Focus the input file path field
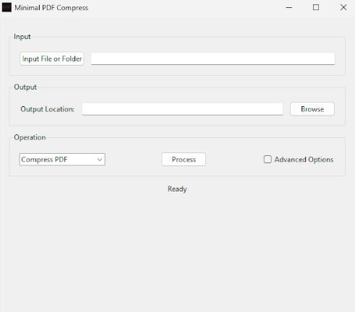Image resolution: width=355 pixels, height=312 pixels. click(213, 58)
